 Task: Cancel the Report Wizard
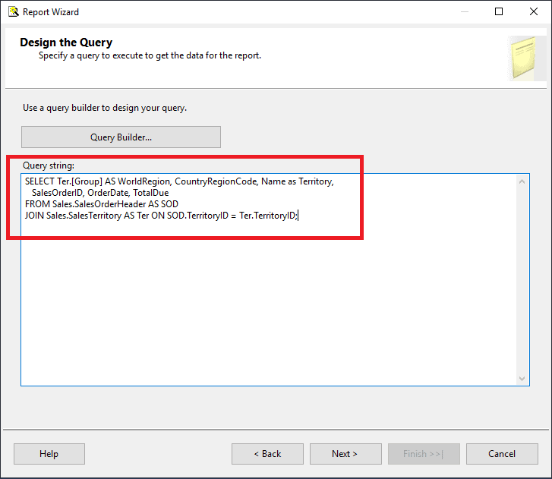[502, 454]
